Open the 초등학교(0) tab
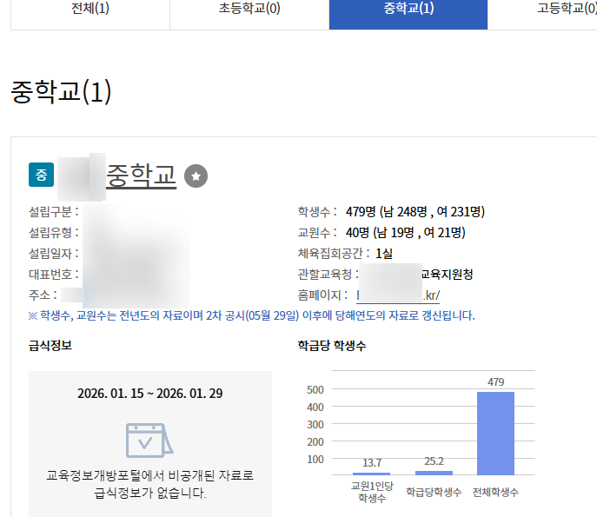The image size is (597, 517). [x=249, y=9]
